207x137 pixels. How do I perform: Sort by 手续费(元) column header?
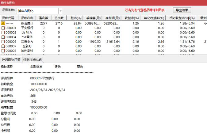pyautogui.click(x=93, y=18)
